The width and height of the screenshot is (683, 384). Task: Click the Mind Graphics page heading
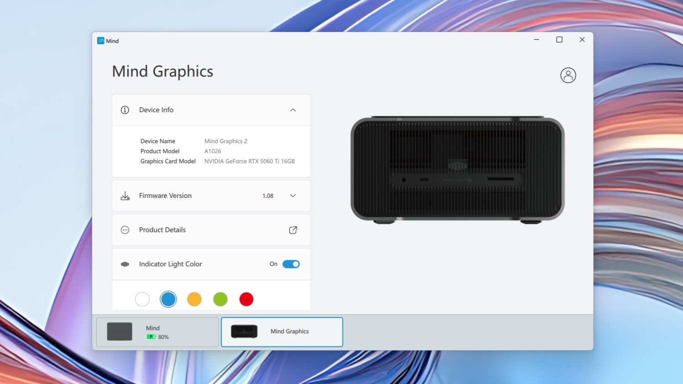click(x=163, y=72)
